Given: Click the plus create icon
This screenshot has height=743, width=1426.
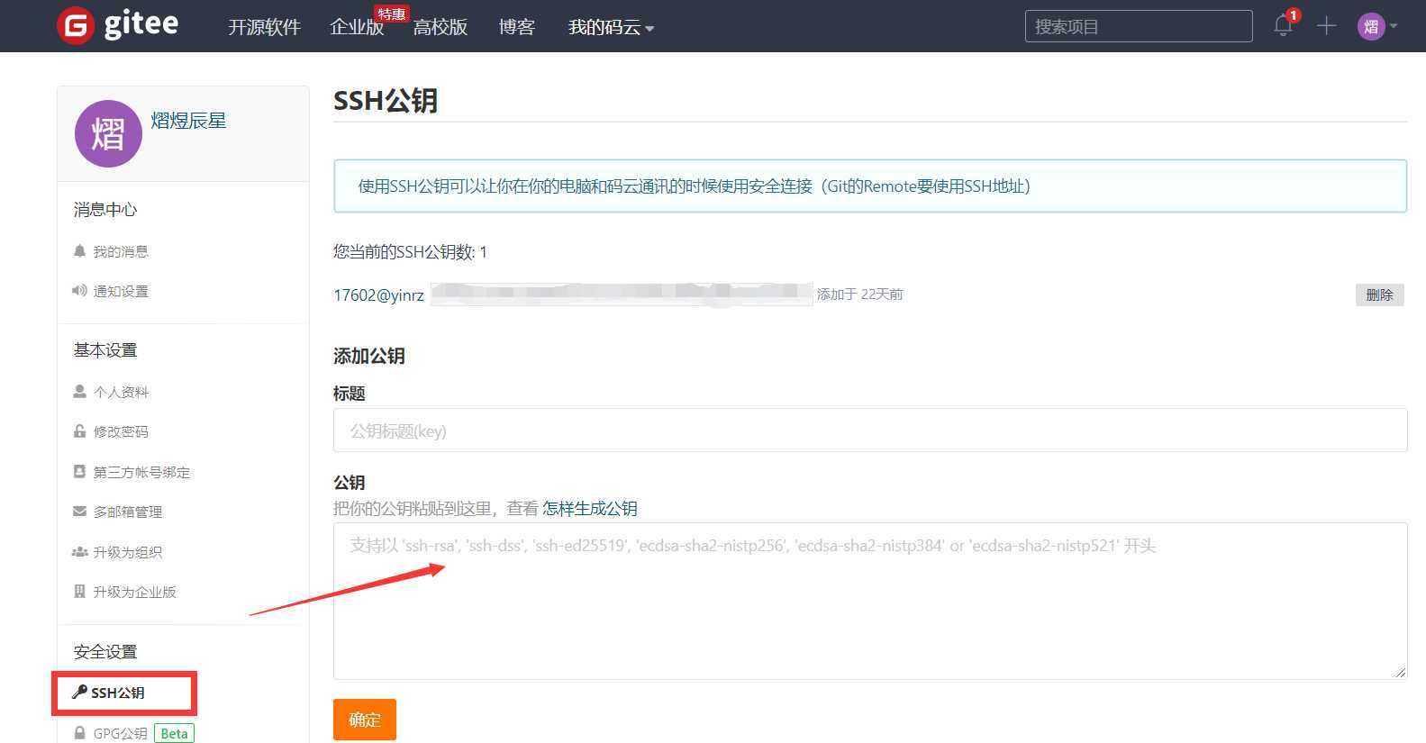Looking at the screenshot, I should coord(1326,26).
